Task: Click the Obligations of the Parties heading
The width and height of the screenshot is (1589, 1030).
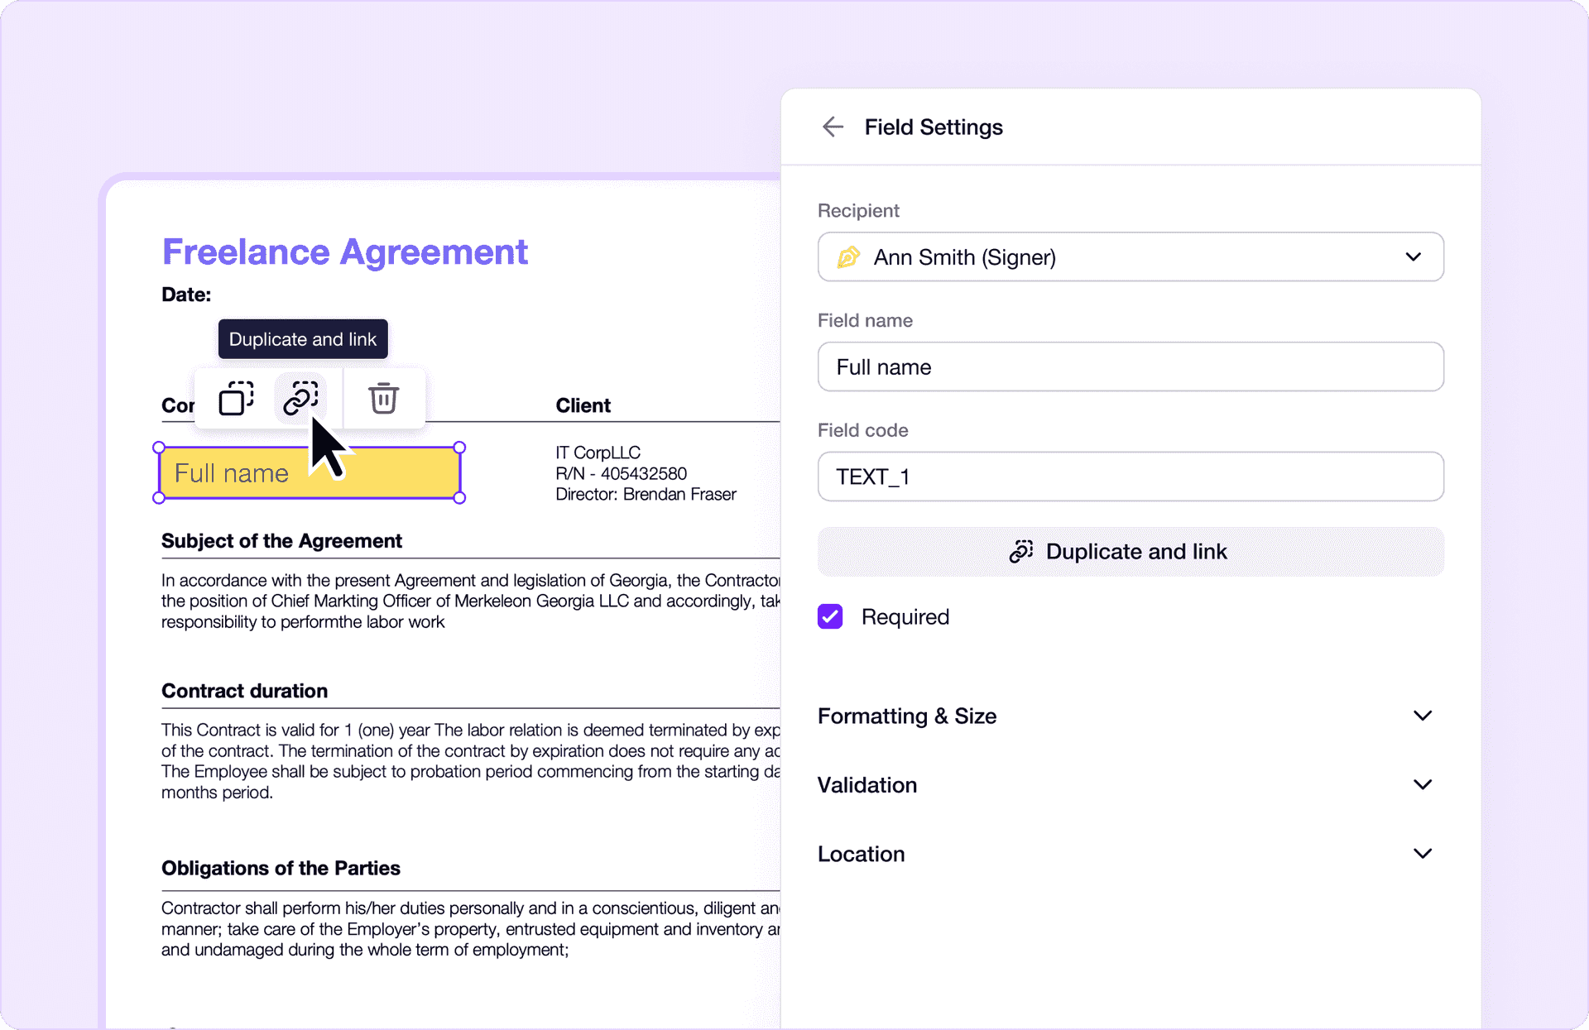Action: pos(281,868)
